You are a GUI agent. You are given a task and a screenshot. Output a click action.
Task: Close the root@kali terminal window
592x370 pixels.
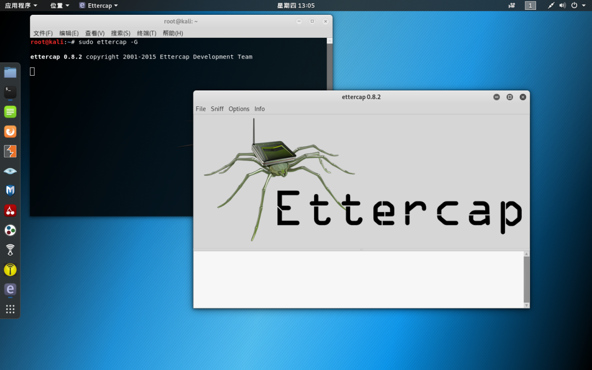point(326,21)
